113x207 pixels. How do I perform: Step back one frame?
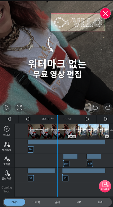[x=28, y=119]
